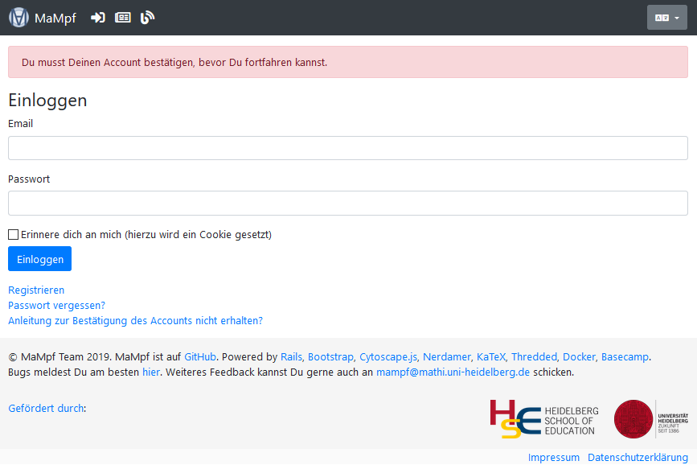697x465 pixels.
Task: Open the 'Gefördert durch' link
Action: [46, 408]
